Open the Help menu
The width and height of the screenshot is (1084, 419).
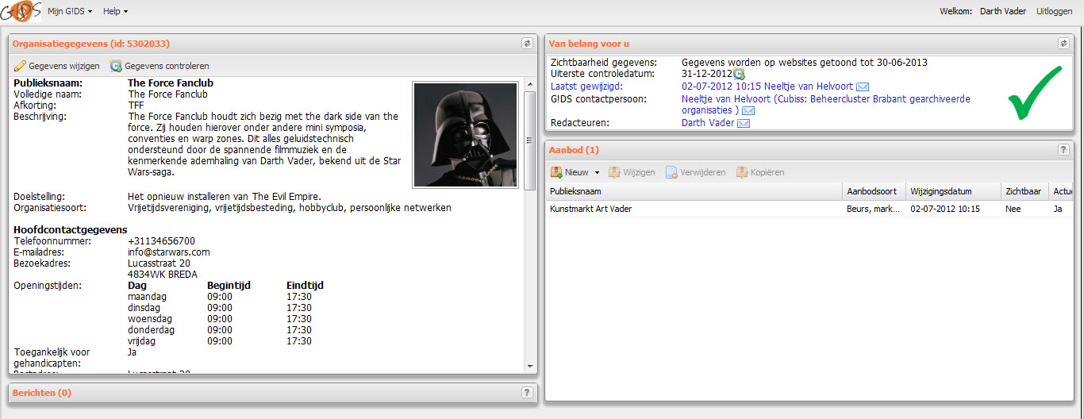[x=115, y=11]
